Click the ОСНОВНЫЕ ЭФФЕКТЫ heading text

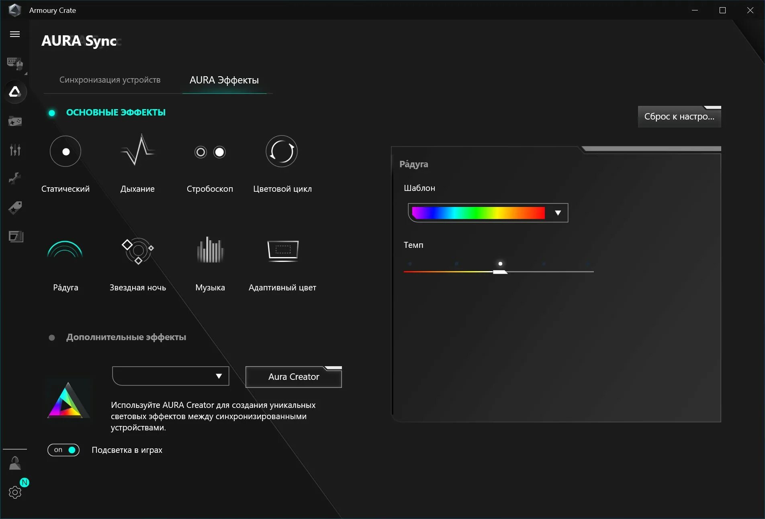click(116, 113)
